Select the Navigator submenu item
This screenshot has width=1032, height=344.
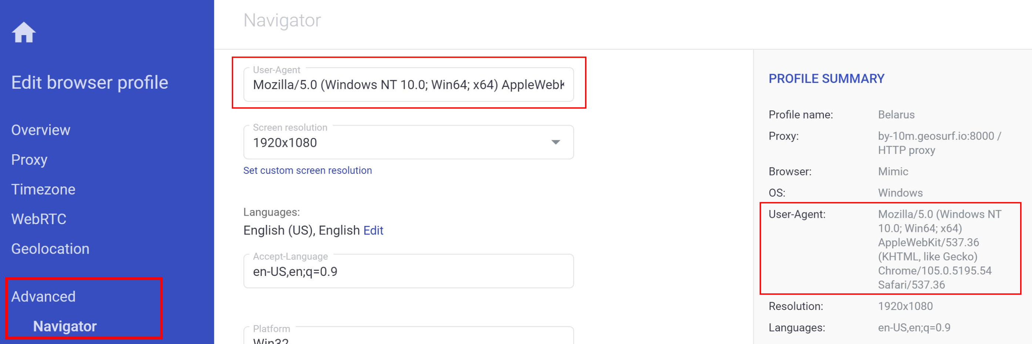(65, 326)
